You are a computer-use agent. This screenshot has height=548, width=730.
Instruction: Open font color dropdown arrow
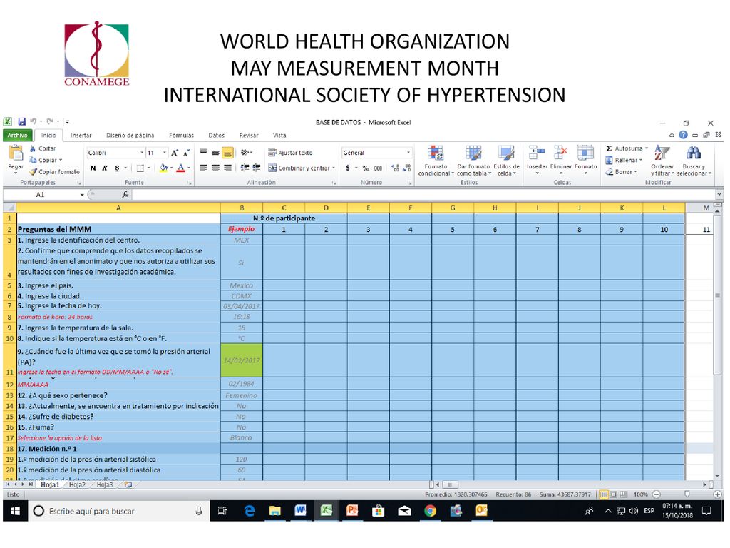[x=188, y=168]
